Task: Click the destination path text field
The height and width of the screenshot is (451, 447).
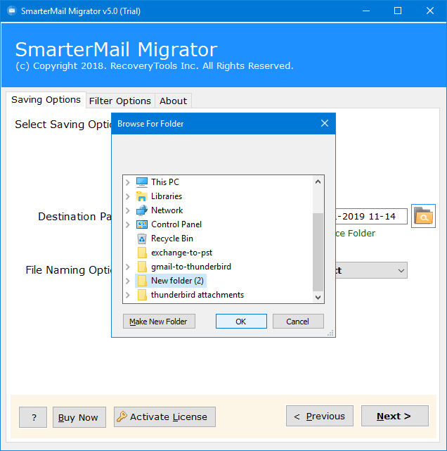Action: pos(372,216)
